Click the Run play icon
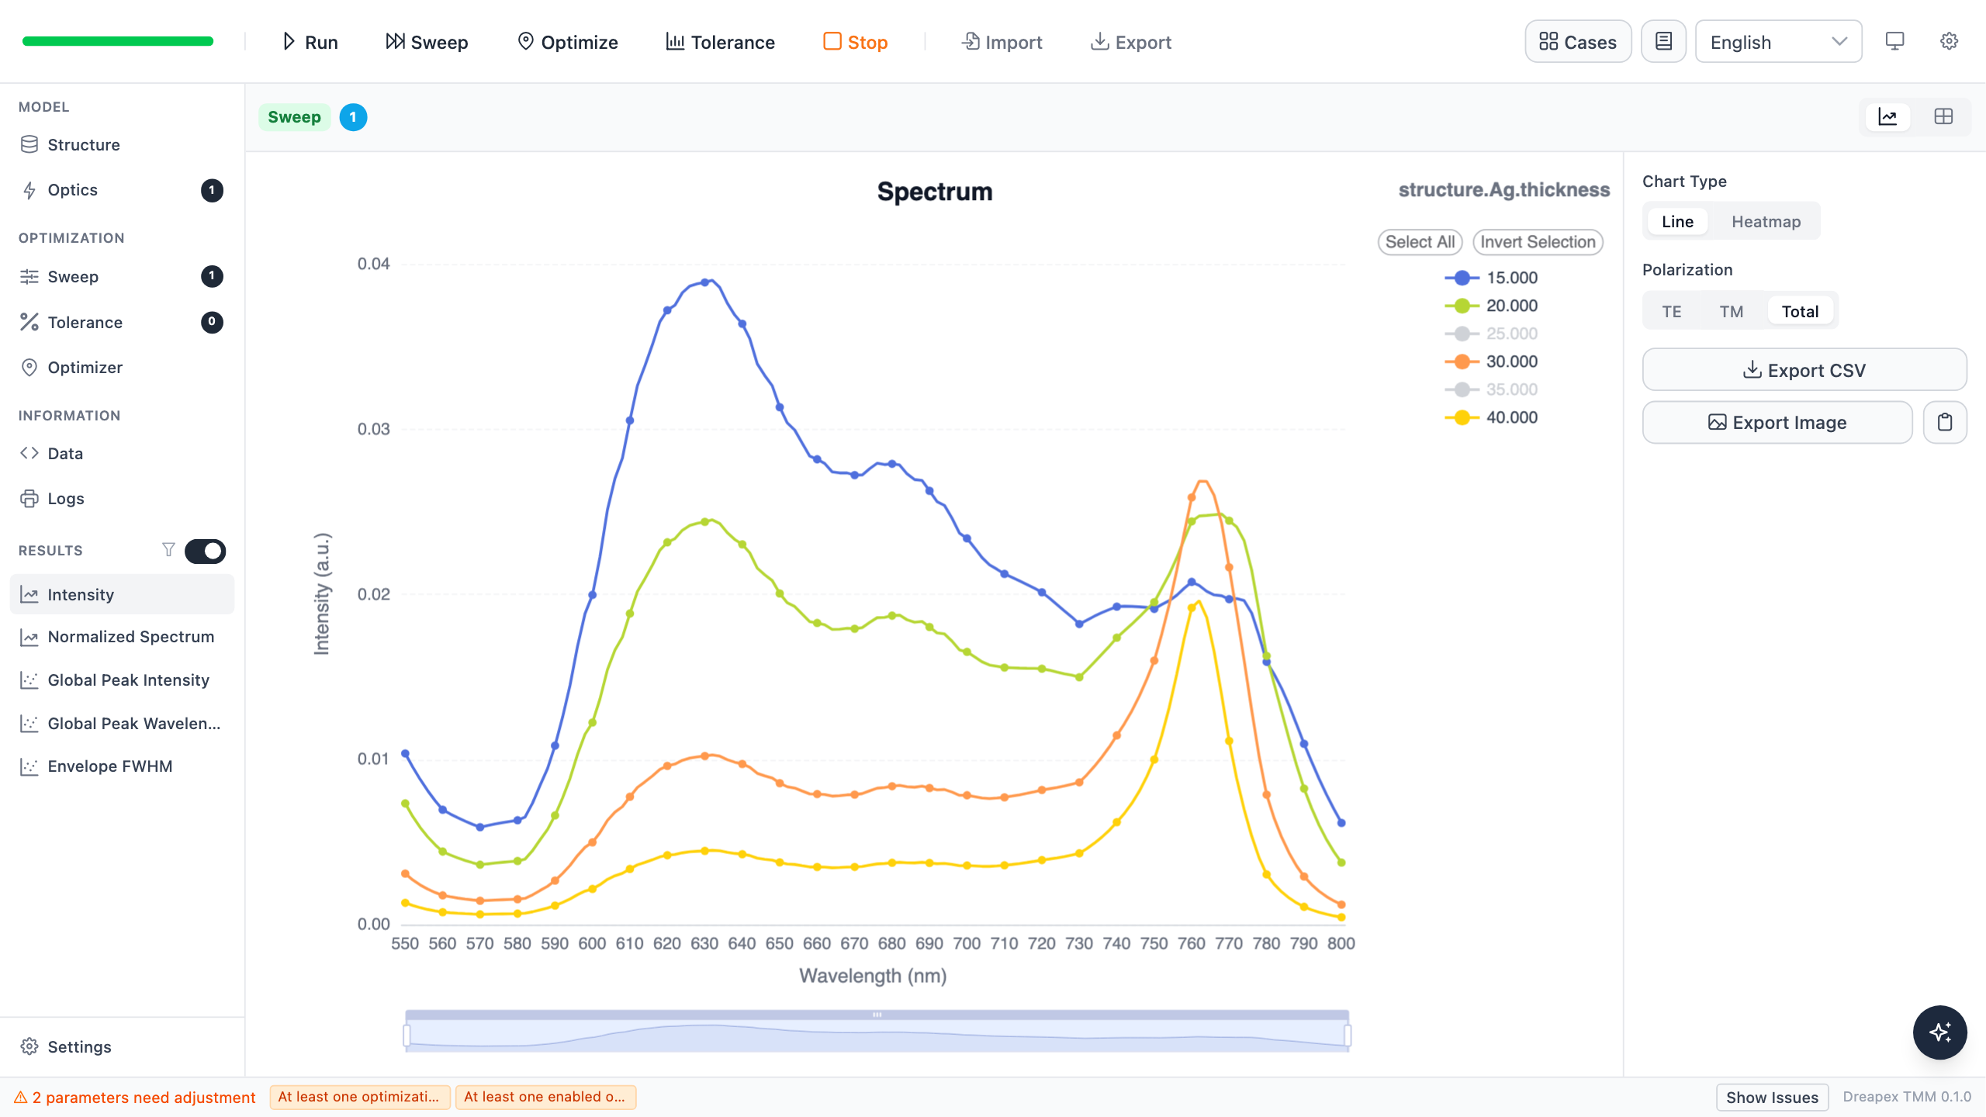 289,42
